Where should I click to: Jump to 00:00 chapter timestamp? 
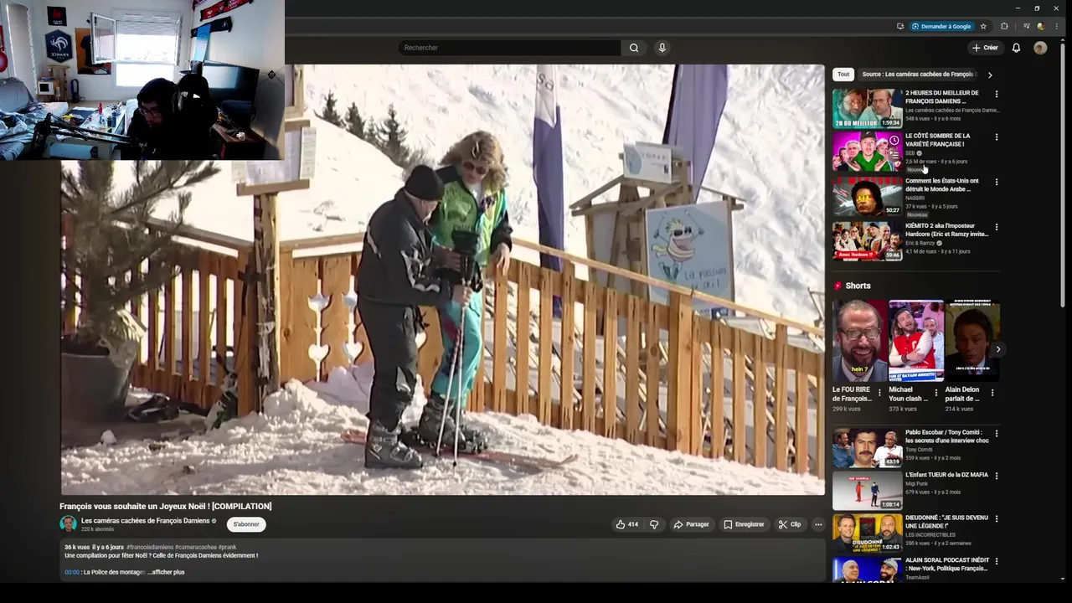72,572
